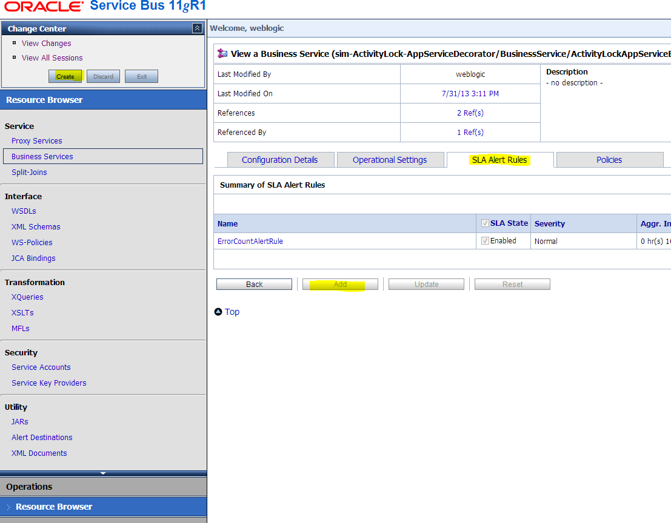Click the 7/31/13 3:11 PM date link
The image size is (671, 523).
pos(470,94)
